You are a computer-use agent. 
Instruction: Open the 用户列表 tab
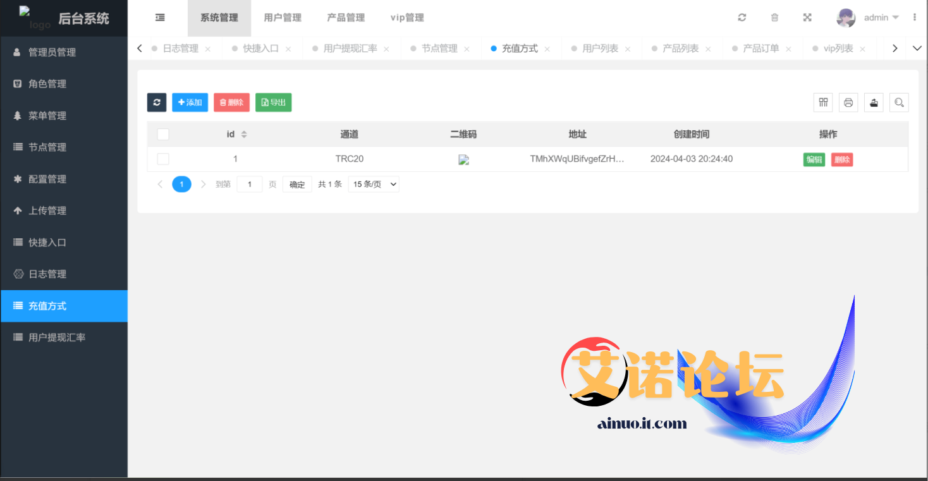pos(600,48)
